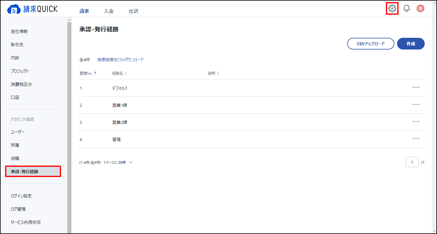Open settings via the gear icon

(392, 8)
